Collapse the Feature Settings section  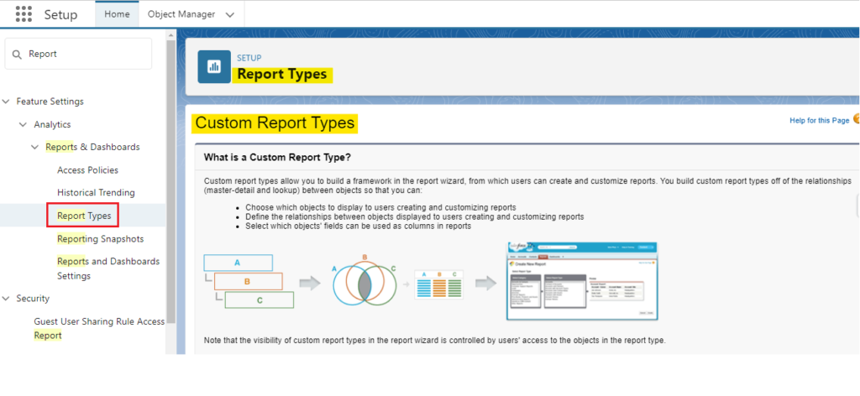tap(8, 102)
